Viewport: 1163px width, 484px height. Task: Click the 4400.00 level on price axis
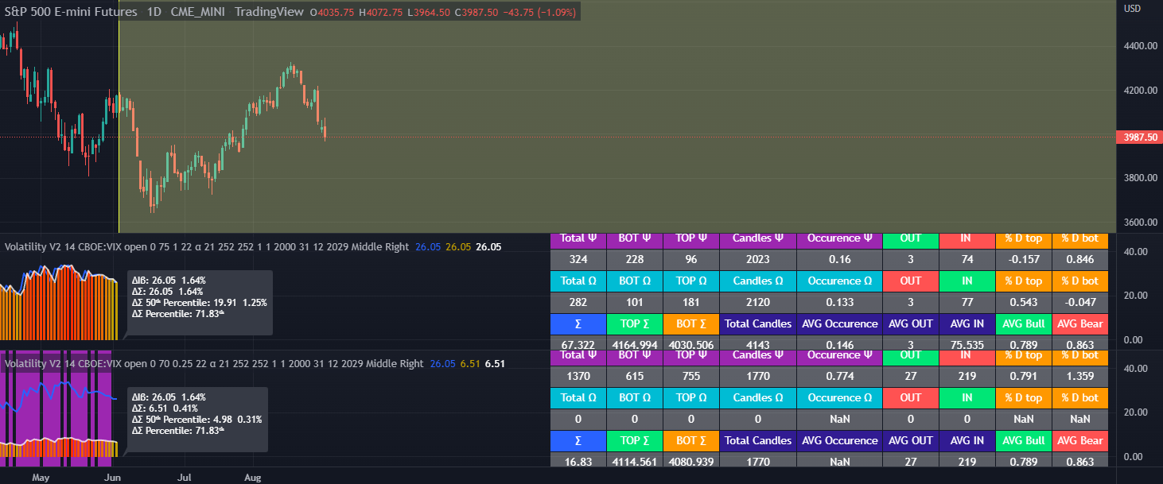1139,46
